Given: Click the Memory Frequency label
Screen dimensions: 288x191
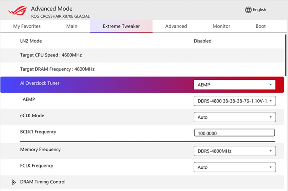Looking at the screenshot, I should coord(40,150).
